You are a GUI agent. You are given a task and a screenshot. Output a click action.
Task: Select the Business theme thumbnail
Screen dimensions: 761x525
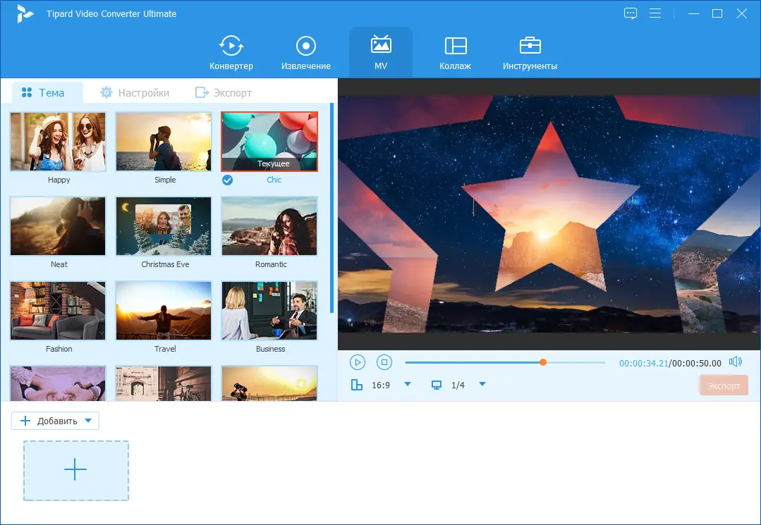[x=269, y=311]
